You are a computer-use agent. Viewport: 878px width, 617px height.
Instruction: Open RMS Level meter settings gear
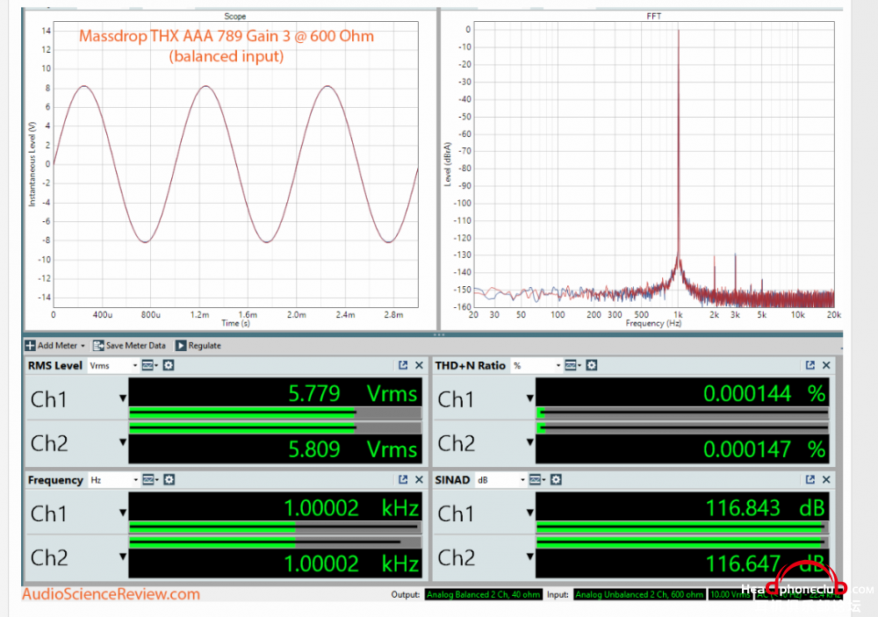tap(169, 366)
